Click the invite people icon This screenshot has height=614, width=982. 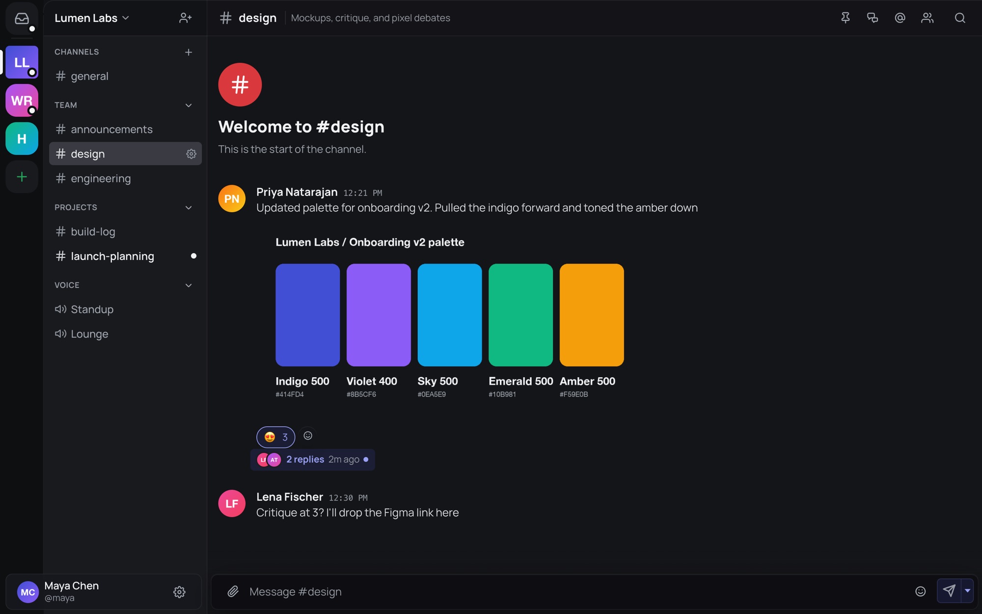pyautogui.click(x=185, y=18)
